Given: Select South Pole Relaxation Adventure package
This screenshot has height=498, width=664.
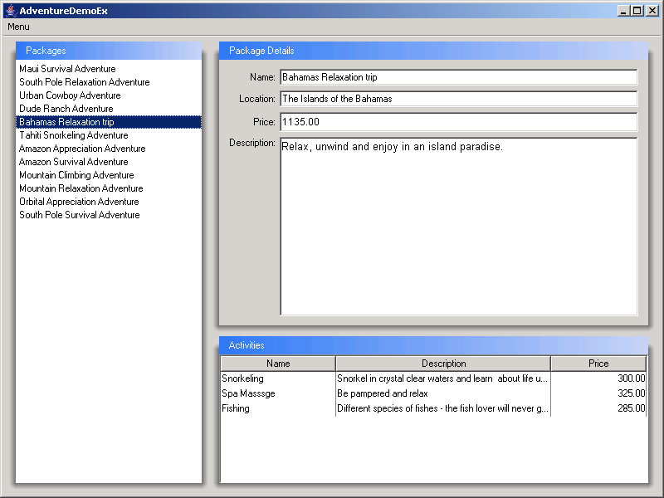Looking at the screenshot, I should (x=109, y=82).
